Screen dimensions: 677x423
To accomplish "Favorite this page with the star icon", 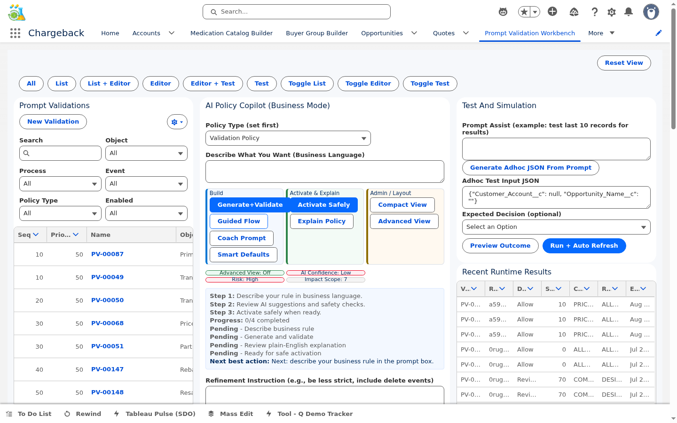I will point(524,12).
